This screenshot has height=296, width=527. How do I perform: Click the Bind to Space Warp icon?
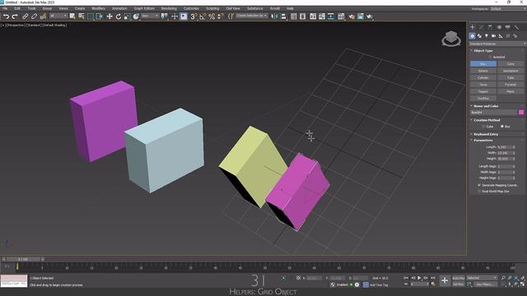[x=43, y=16]
